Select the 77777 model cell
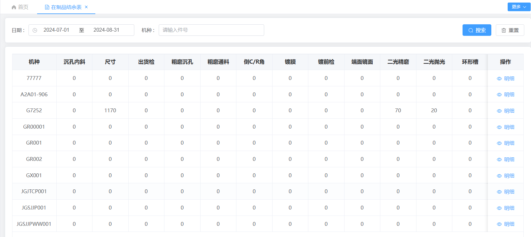The width and height of the screenshot is (531, 237). coord(34,78)
